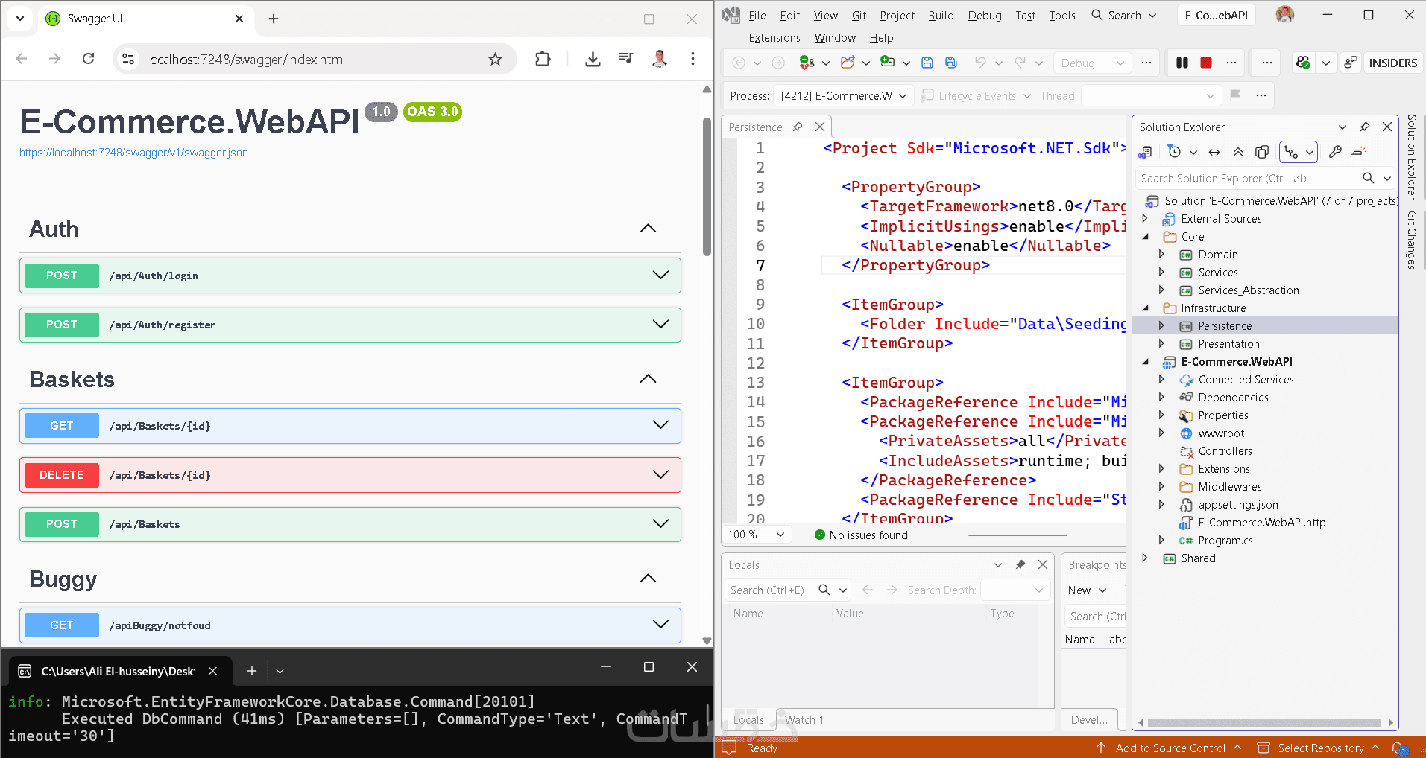
Task: Select appsettings.json in Solution Explorer
Action: 1237,504
